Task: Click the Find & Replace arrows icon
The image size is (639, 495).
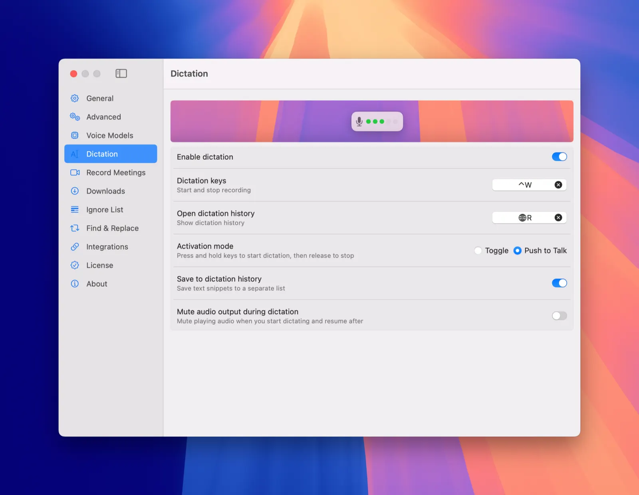Action: click(75, 228)
